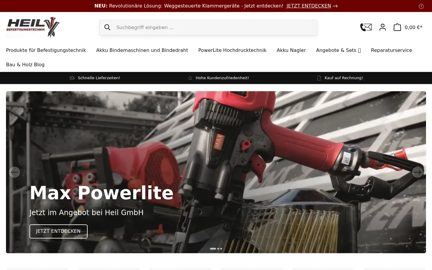Open Reparaturservice menu item
The height and width of the screenshot is (270, 432).
click(x=391, y=50)
